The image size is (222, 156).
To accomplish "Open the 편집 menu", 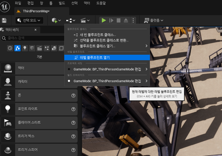I will click(31, 3).
